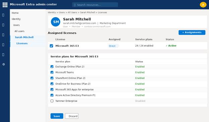
Task: Click the + Assignments button
Action: click(x=192, y=32)
